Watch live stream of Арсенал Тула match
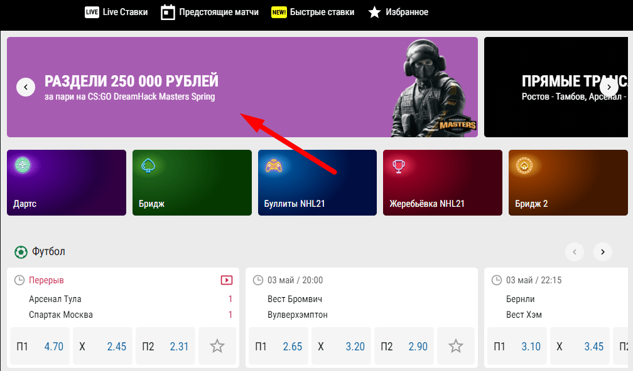 pos(227,280)
